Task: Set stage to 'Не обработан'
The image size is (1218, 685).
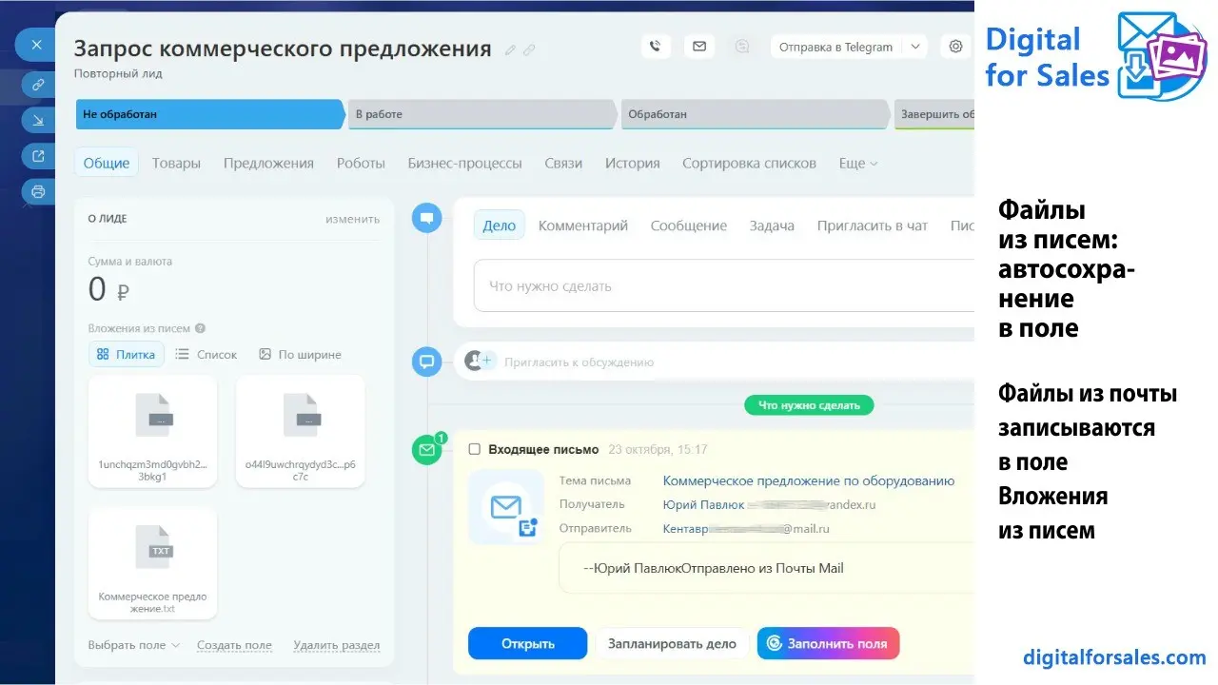Action: coord(210,114)
